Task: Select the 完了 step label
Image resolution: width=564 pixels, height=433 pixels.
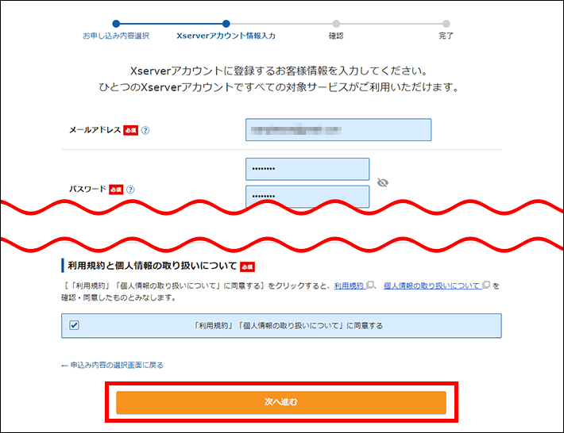Action: pos(446,36)
